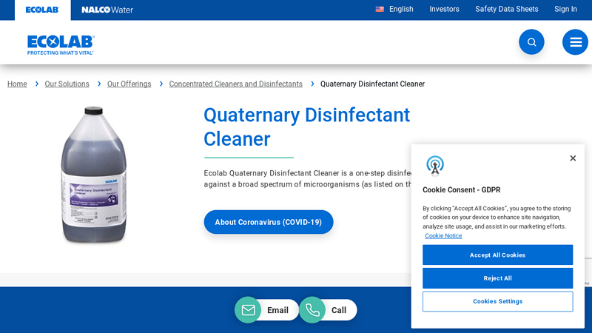Open Safety Data Sheets

coord(507,9)
